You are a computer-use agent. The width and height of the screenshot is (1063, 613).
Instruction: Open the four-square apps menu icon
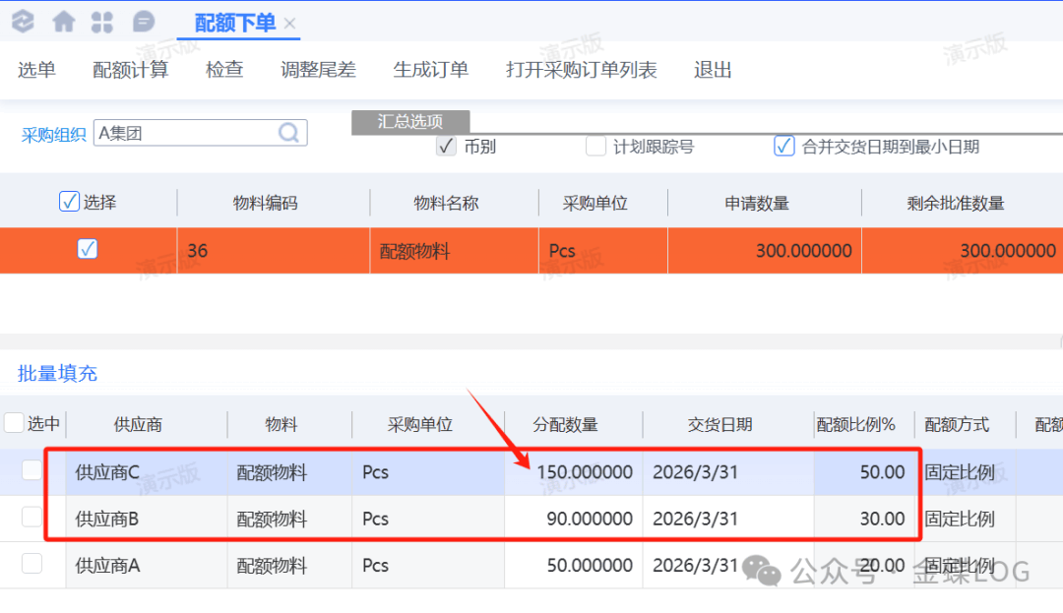pos(101,22)
